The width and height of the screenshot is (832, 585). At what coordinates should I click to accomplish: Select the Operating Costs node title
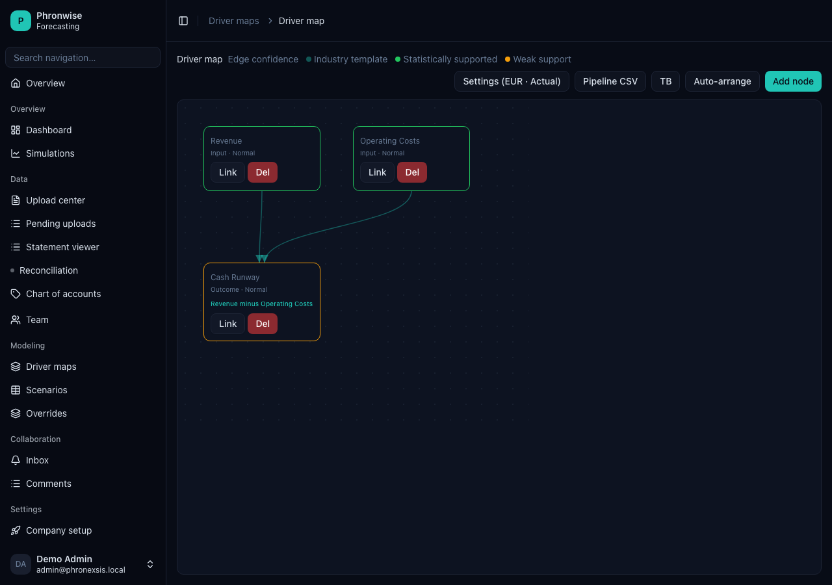pos(390,141)
